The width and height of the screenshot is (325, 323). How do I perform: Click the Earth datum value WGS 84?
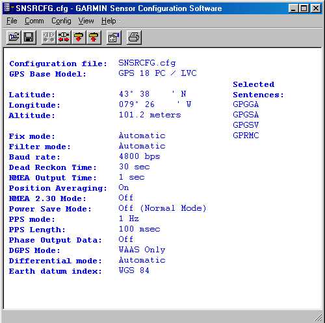point(134,270)
